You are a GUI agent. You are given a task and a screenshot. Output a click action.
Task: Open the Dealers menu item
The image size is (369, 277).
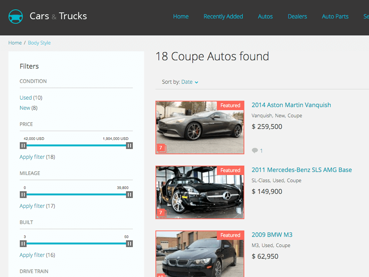click(297, 17)
